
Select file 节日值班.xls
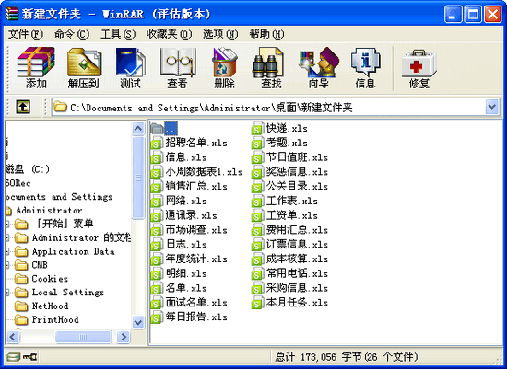(289, 157)
